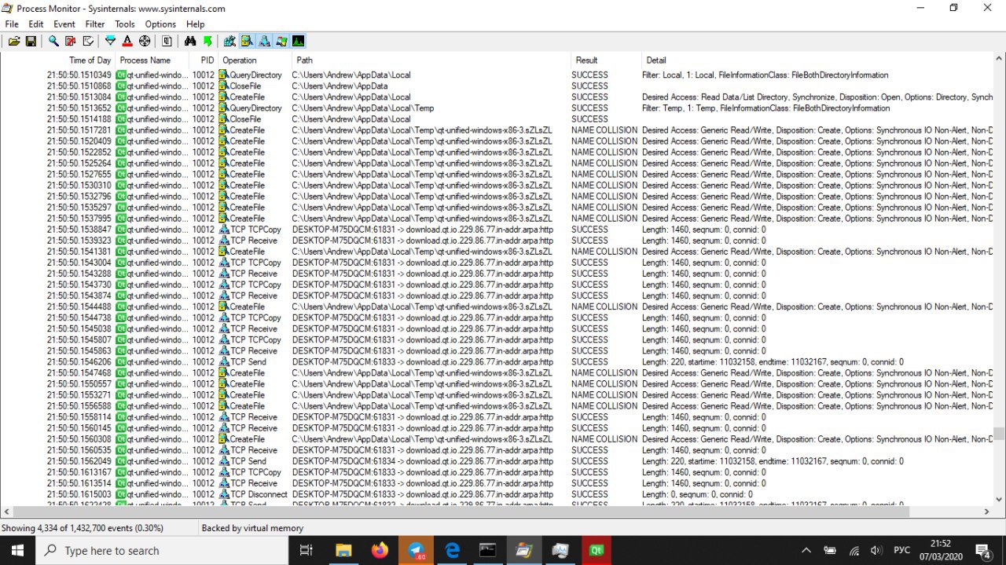Toggle Show Registry Activity icon
The image size is (1006, 565).
[229, 41]
